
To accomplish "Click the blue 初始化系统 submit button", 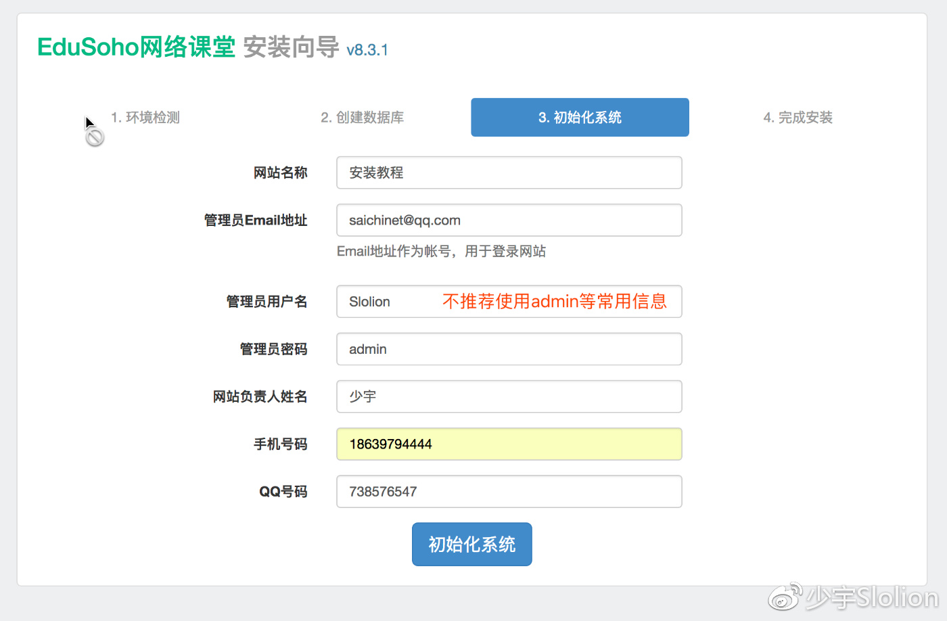I will [472, 544].
